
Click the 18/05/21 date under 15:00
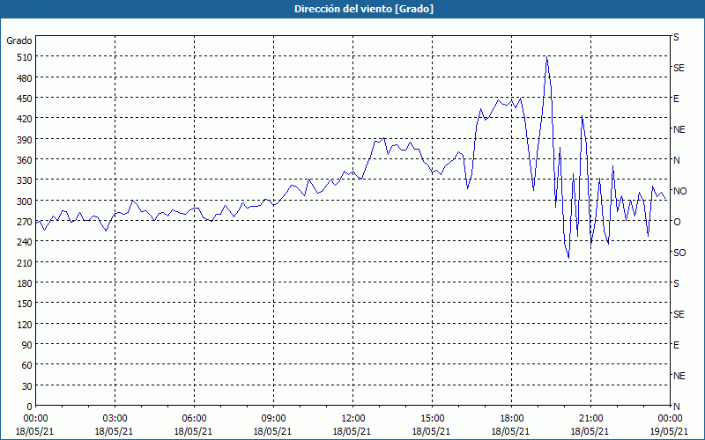432,431
